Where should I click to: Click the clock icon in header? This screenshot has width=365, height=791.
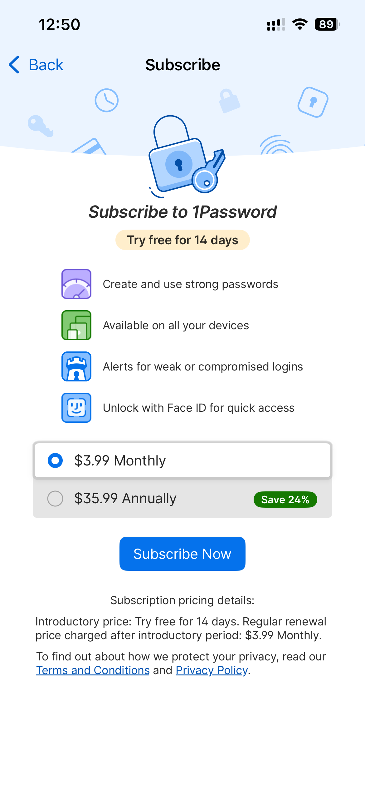106,100
